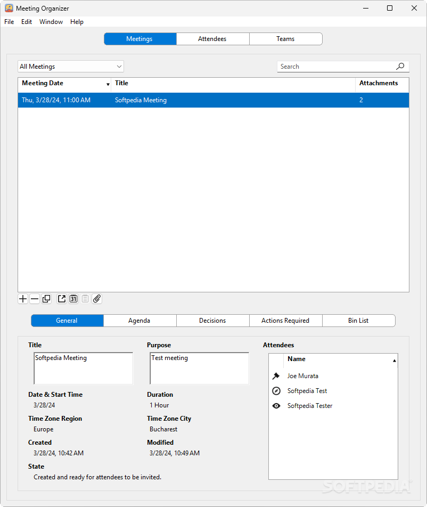Click the Duration value 1 Hour
The width and height of the screenshot is (427, 507).
point(159,405)
